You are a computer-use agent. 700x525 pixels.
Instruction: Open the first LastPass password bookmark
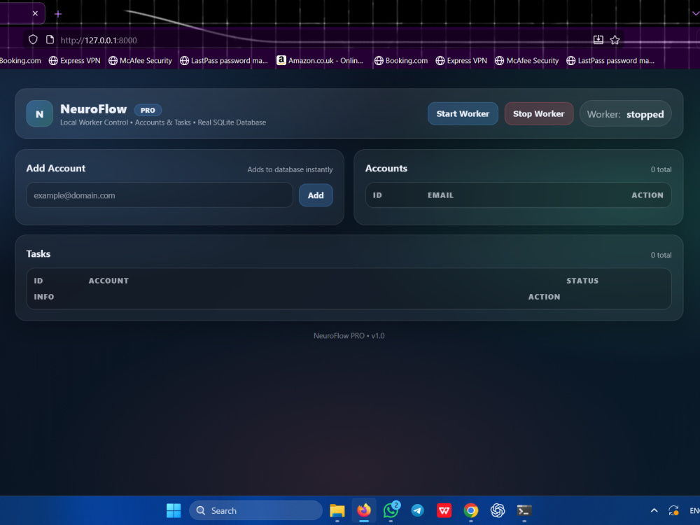coord(224,61)
